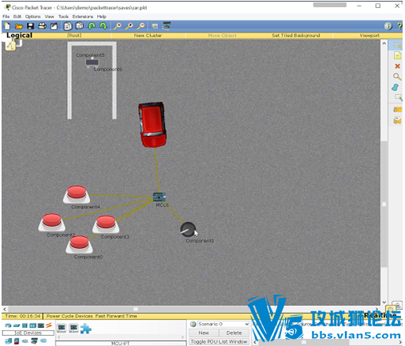Screen dimensions: 405x346
Task: Zoom out with the minus magnifier icon
Action: [x=141, y=26]
